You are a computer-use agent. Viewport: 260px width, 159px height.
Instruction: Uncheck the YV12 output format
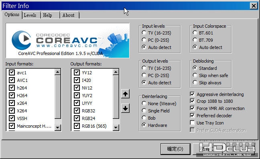pos(77,73)
